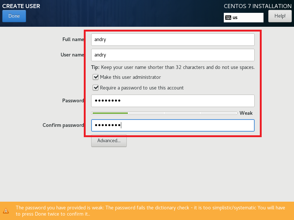Click inside the Password entry box
Viewport: 294px width, 220px height.
tap(173, 100)
